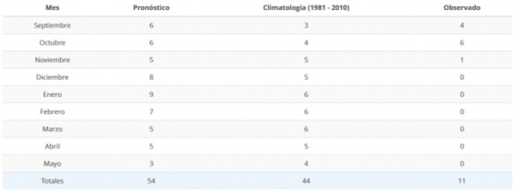
Task: Select the Enero row label
Action: click(52, 94)
